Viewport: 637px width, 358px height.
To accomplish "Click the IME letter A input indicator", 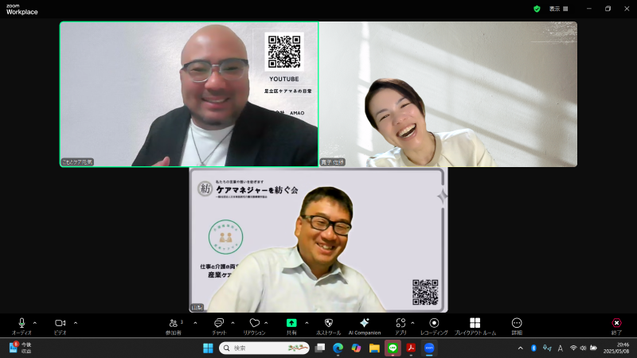I will click(561, 348).
